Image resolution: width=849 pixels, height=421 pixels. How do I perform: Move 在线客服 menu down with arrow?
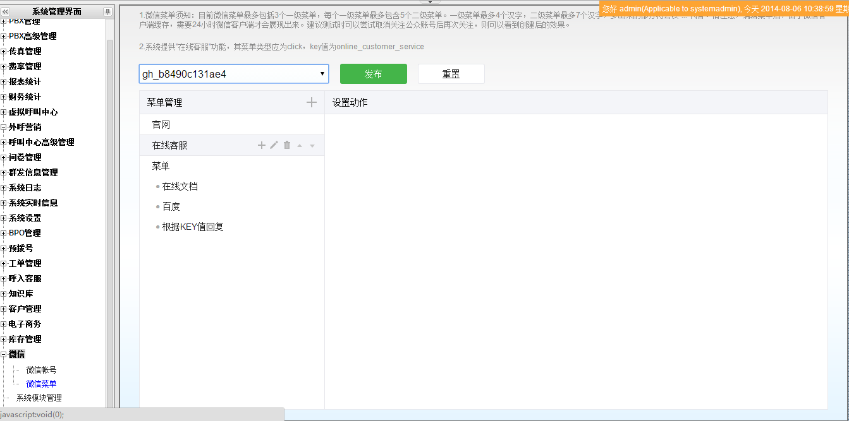point(312,146)
